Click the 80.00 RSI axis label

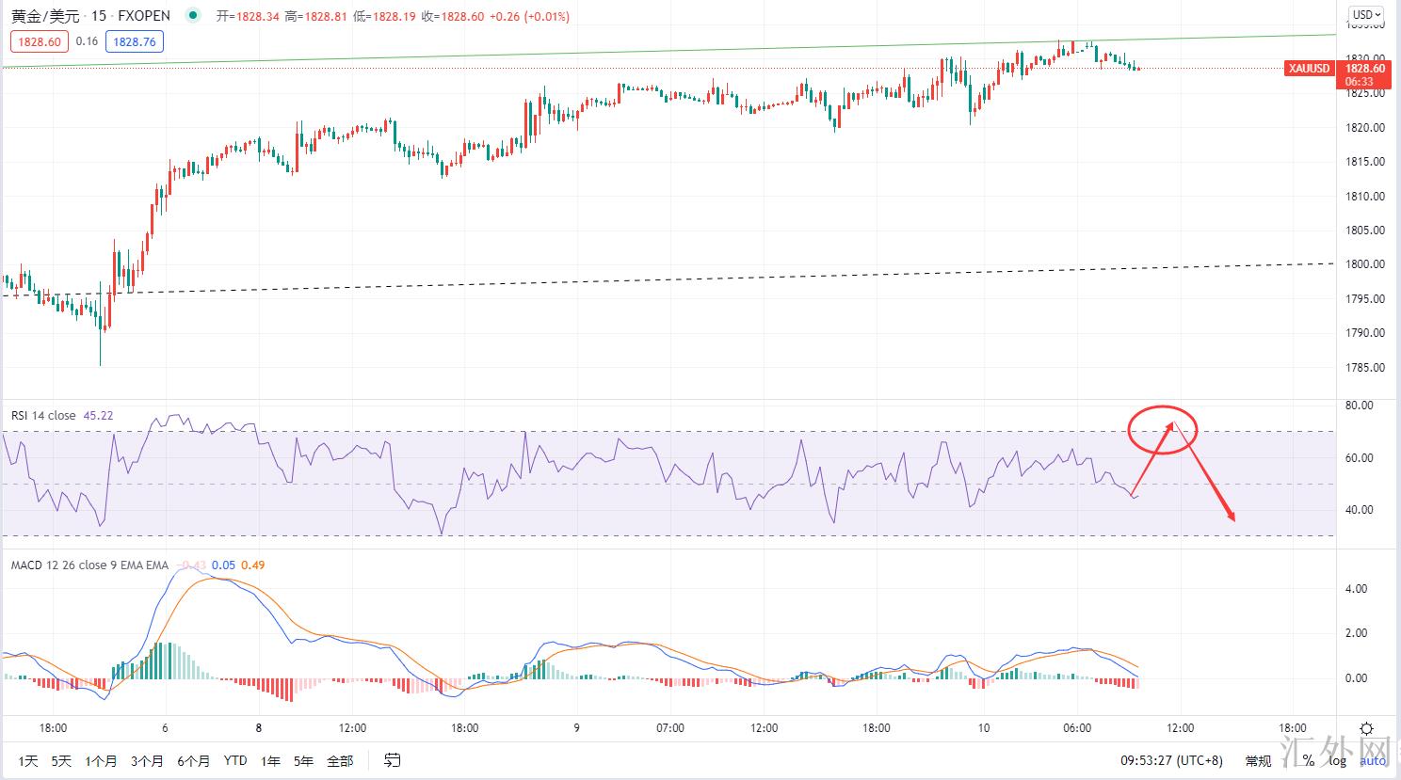click(x=1361, y=406)
